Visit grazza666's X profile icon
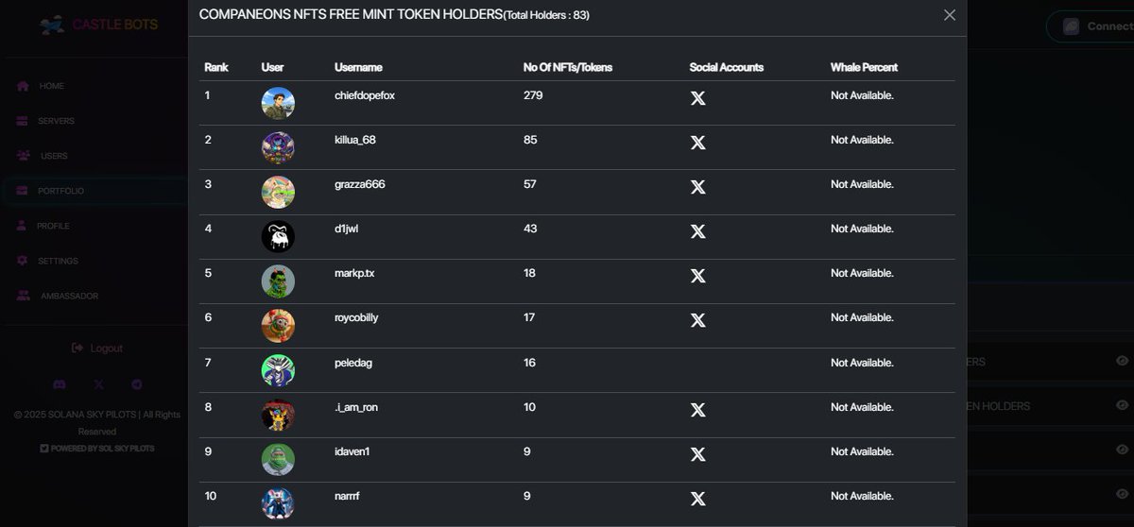Screen dimensions: 1134x527 [697, 187]
